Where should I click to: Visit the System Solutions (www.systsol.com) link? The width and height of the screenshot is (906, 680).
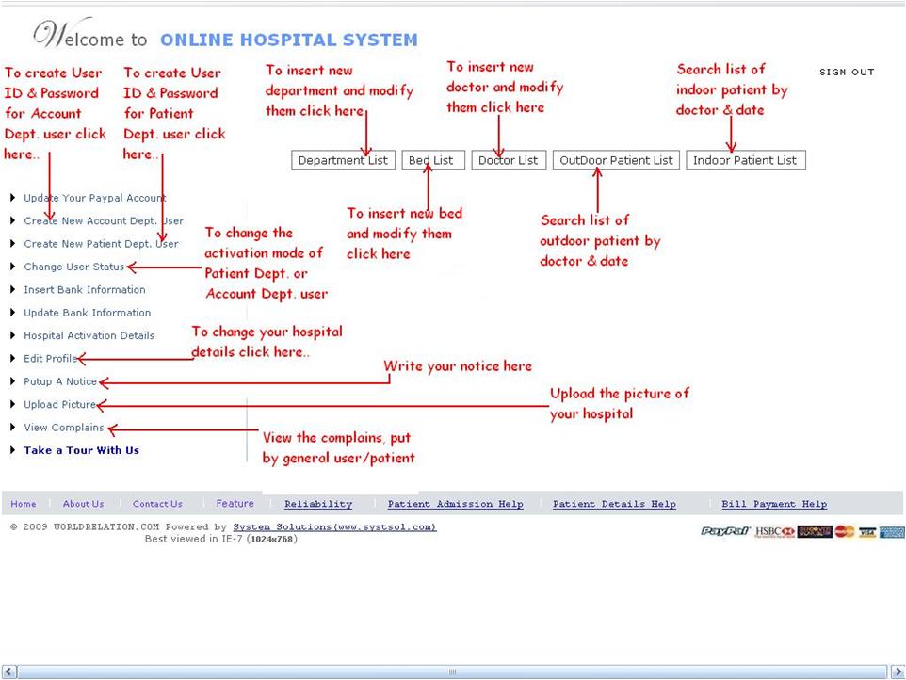(334, 526)
